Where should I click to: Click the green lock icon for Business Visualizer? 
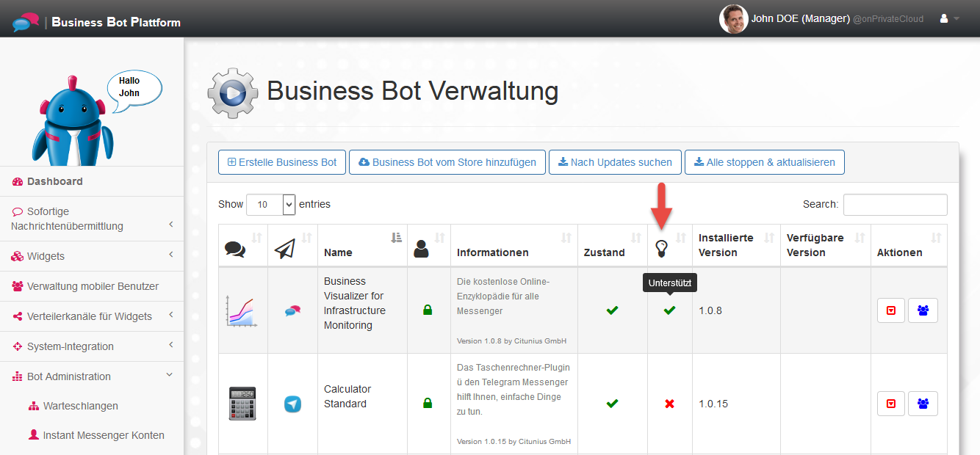(x=427, y=310)
